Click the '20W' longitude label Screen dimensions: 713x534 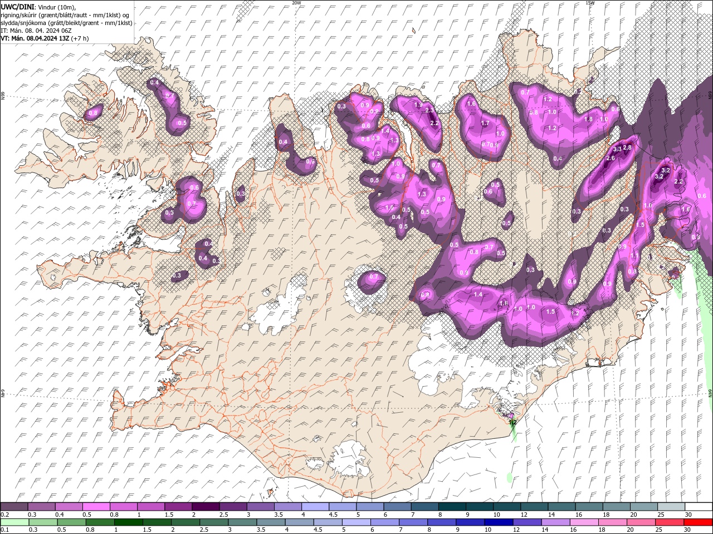296,3
